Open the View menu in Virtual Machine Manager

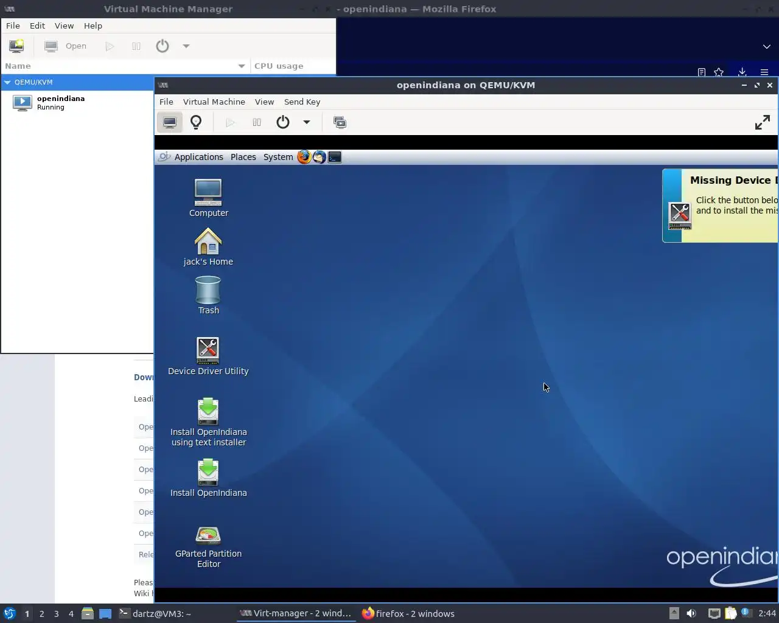(64, 26)
